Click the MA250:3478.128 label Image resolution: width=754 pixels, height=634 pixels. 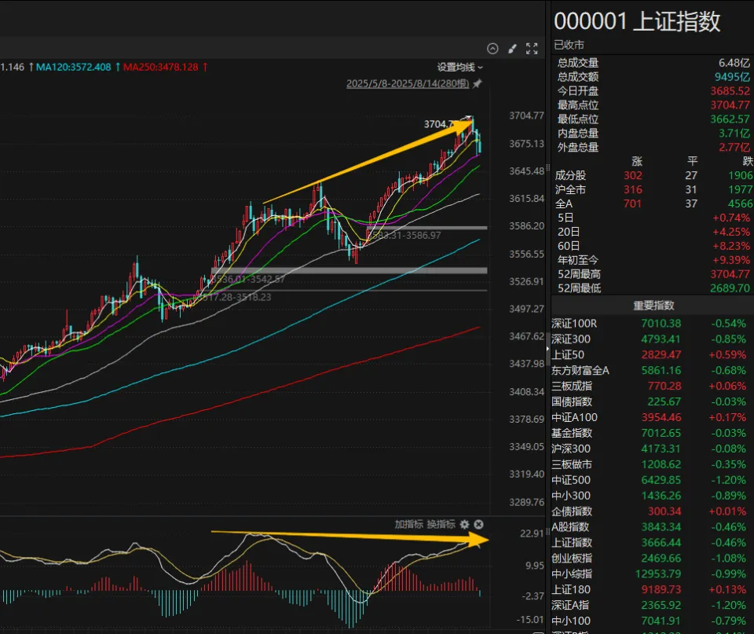pos(160,68)
